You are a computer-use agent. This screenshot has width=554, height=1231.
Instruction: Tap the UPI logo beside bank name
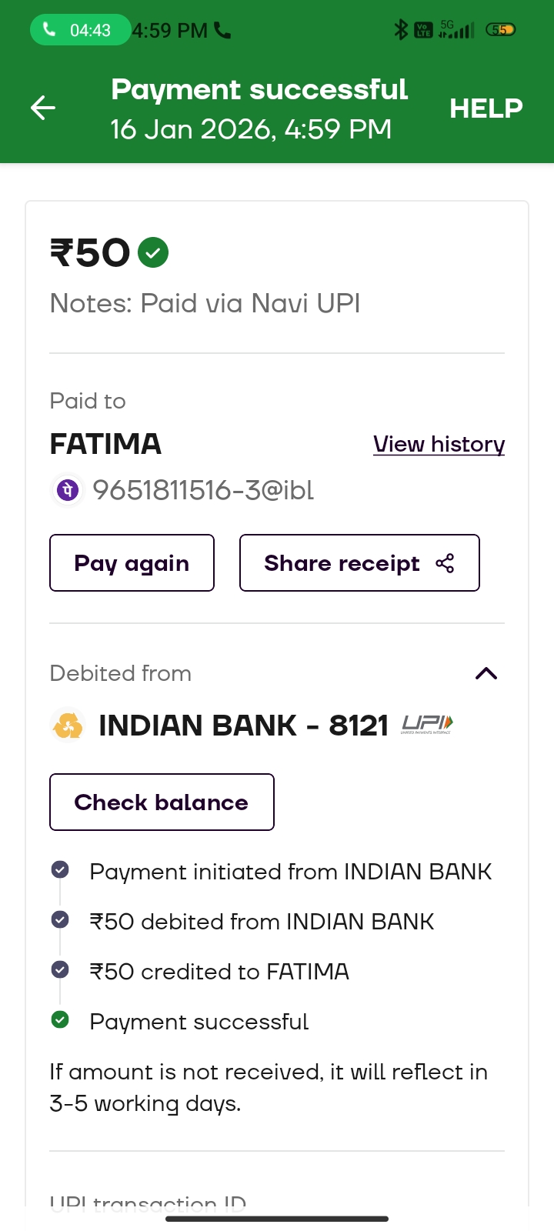pyautogui.click(x=427, y=724)
